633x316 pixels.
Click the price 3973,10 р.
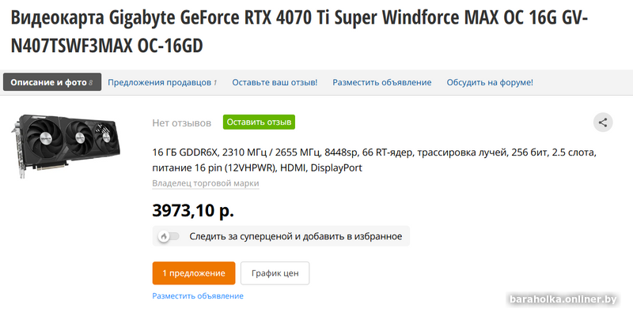click(193, 210)
